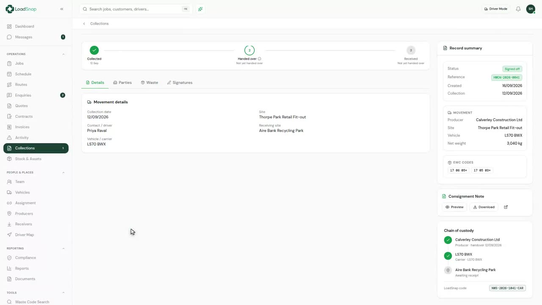The height and width of the screenshot is (305, 542).
Task: Open the SH user avatar menu
Action: tap(531, 9)
